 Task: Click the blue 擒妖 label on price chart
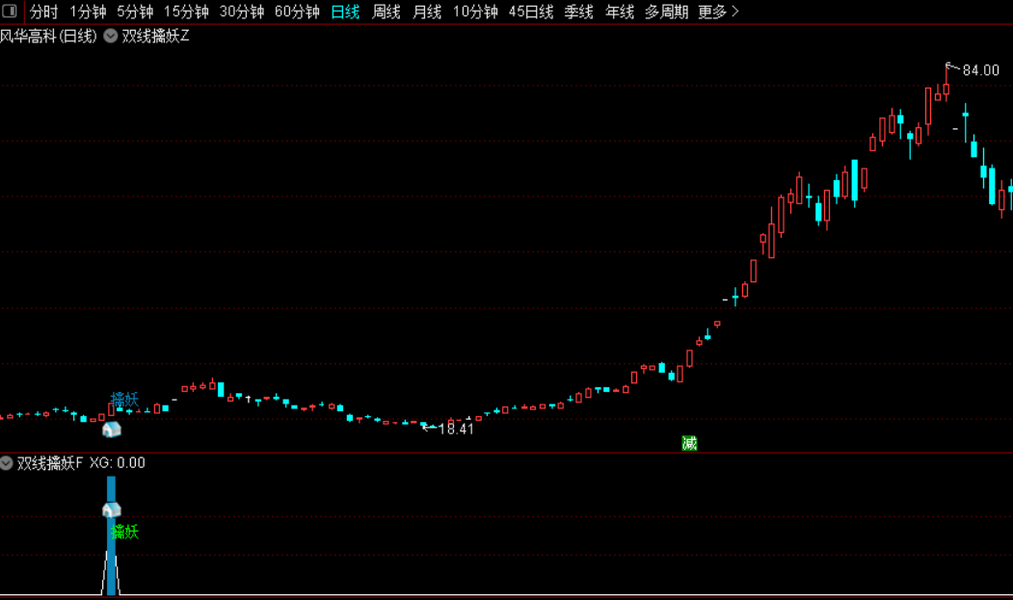[124, 399]
